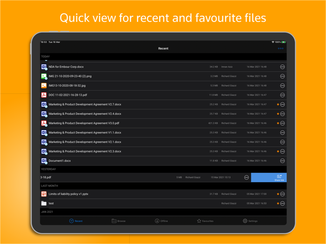Open Marketing & Product Development Agreement V2.4.docx
326x244 pixels.
point(85,114)
